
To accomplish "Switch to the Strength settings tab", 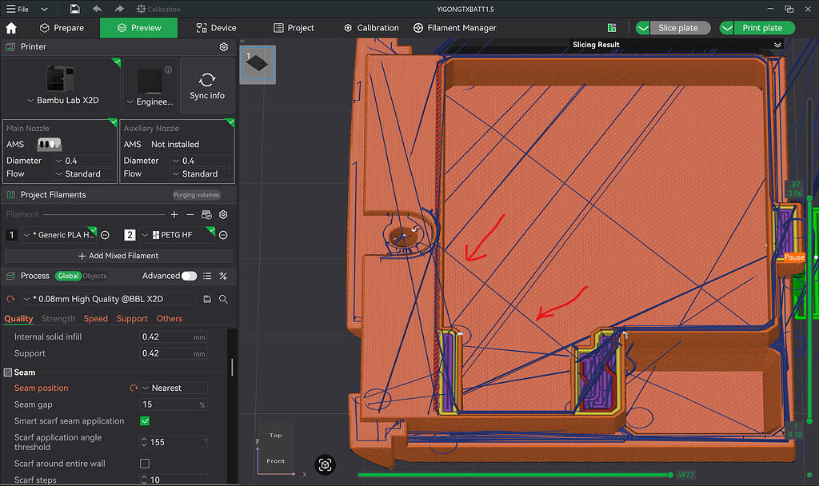I will (x=58, y=318).
